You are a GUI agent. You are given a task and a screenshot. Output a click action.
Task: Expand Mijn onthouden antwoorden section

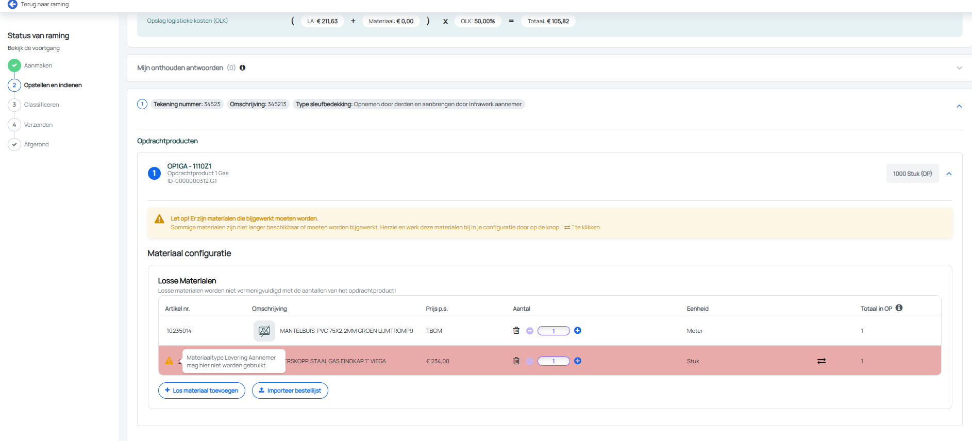959,68
